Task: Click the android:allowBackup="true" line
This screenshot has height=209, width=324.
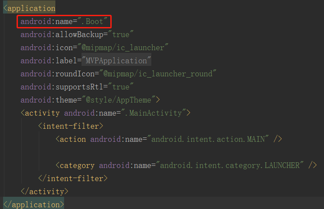Action: point(77,34)
